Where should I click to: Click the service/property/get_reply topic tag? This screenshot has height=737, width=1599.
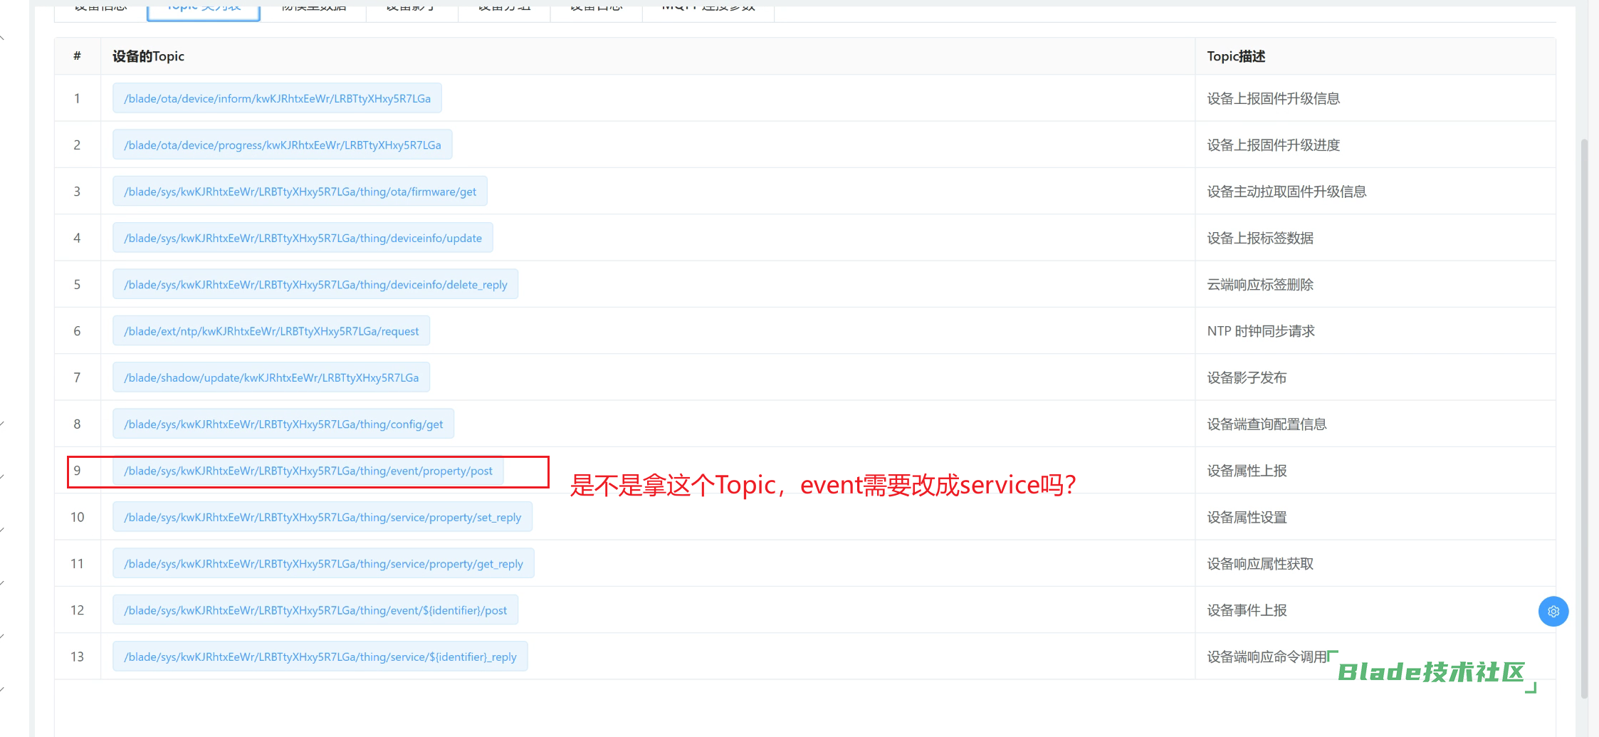tap(323, 564)
